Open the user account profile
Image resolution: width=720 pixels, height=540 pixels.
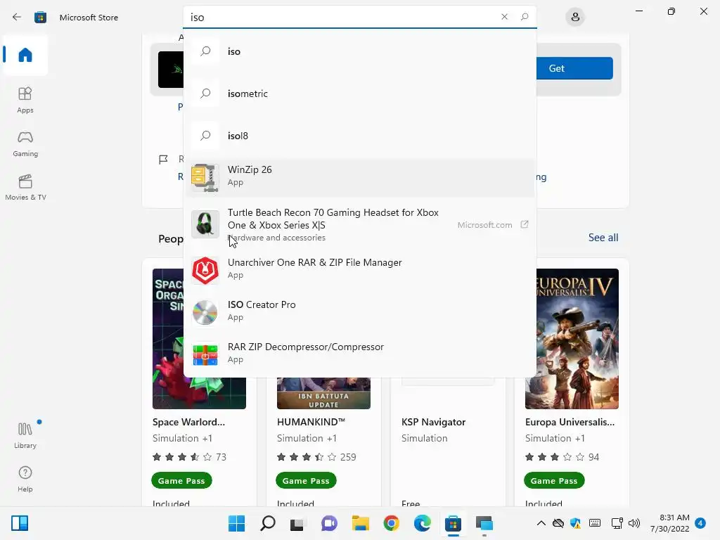[575, 18]
